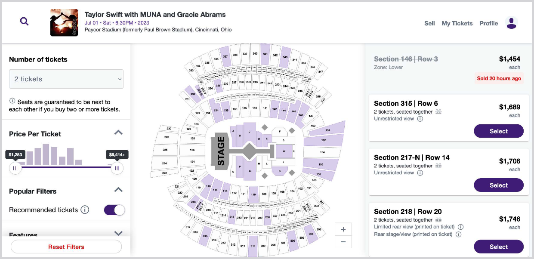This screenshot has height=259, width=534.
Task: Click info icon next to Rear stage/view
Action: click(458, 234)
